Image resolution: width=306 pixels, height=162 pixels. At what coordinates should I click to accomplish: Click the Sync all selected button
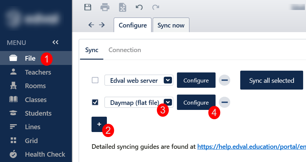[272, 80]
